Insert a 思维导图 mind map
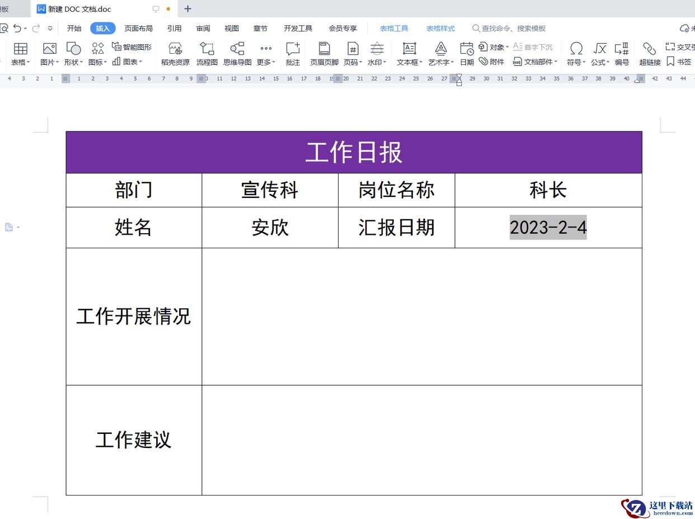The width and height of the screenshot is (695, 519). tap(237, 54)
